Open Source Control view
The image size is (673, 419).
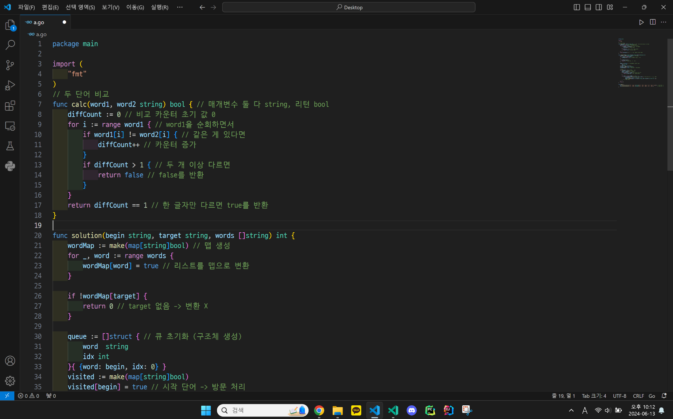click(10, 65)
